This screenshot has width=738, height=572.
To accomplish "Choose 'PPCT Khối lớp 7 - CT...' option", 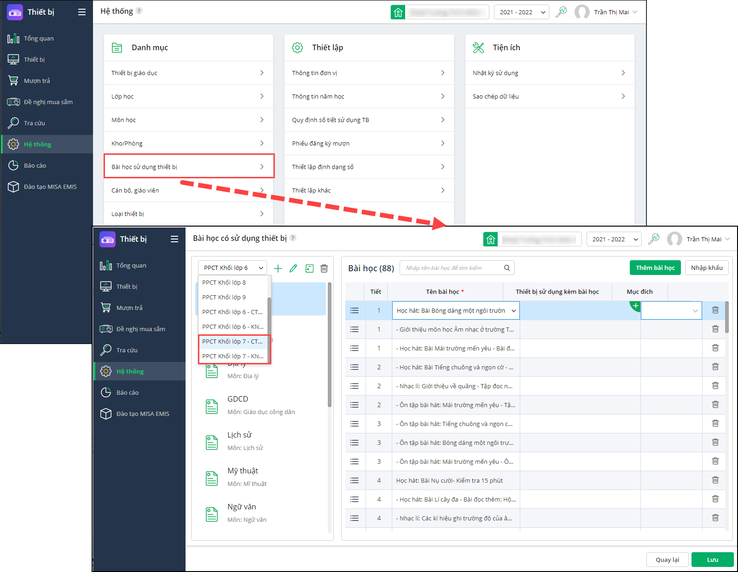I will (233, 341).
